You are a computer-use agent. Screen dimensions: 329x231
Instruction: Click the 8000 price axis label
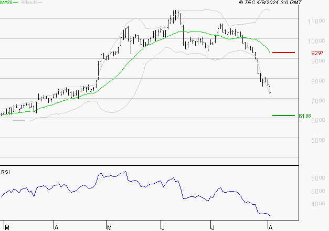click(318, 81)
